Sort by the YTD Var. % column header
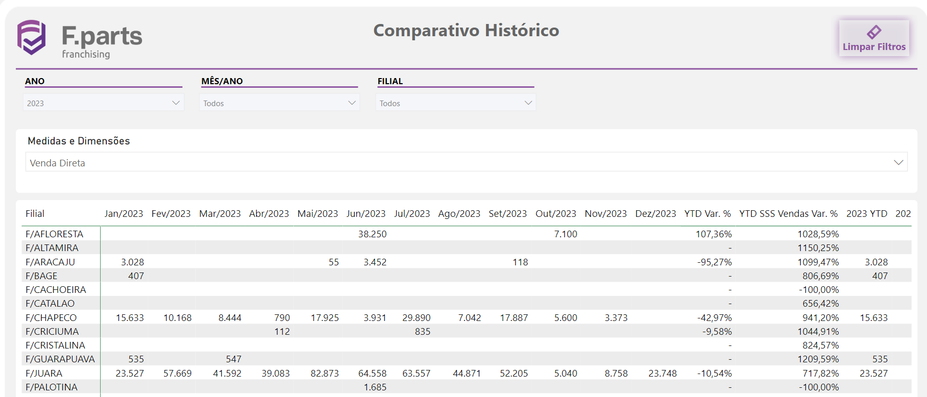 tap(707, 213)
